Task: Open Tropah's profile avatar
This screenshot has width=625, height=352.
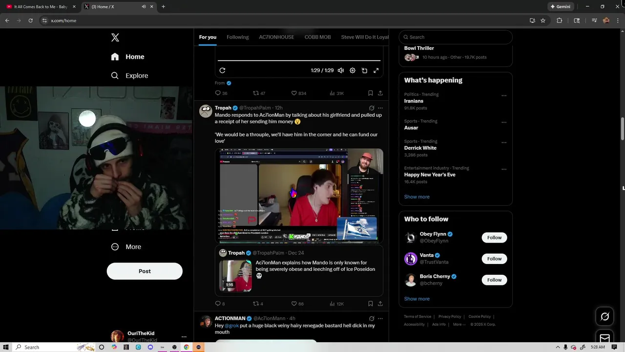Action: (x=206, y=111)
